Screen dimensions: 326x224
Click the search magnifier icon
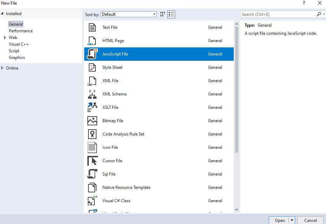[319, 14]
